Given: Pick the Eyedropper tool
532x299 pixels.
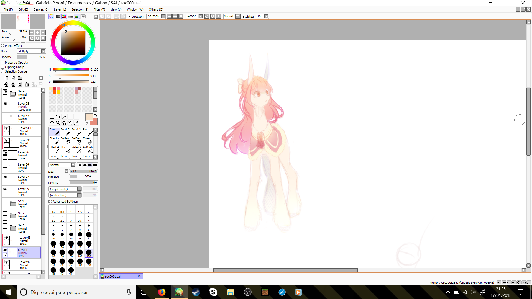Looking at the screenshot, I should (76, 123).
